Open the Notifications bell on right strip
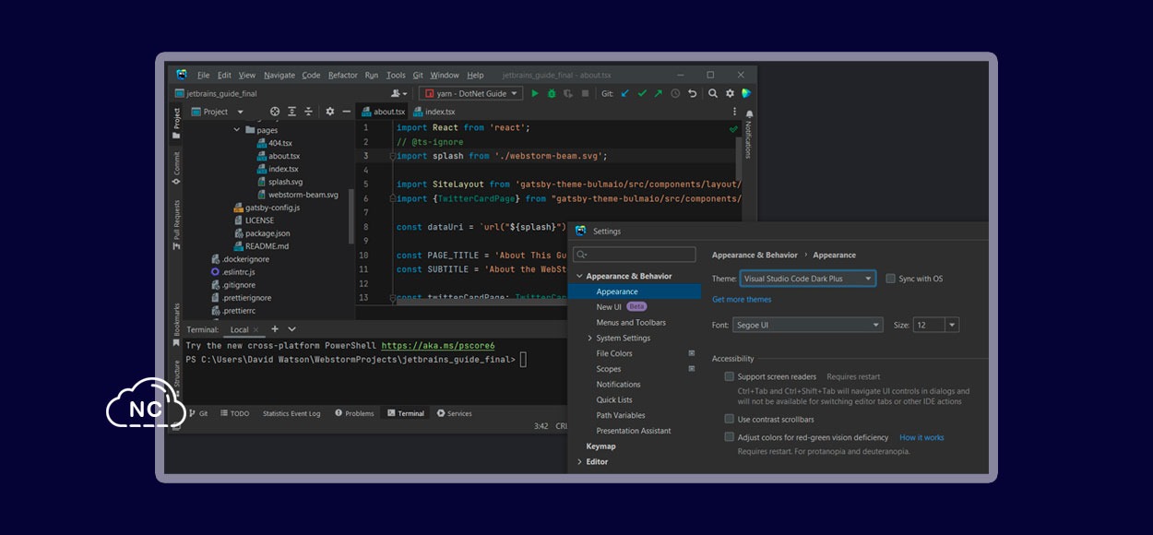Image resolution: width=1153 pixels, height=535 pixels. coord(749,114)
